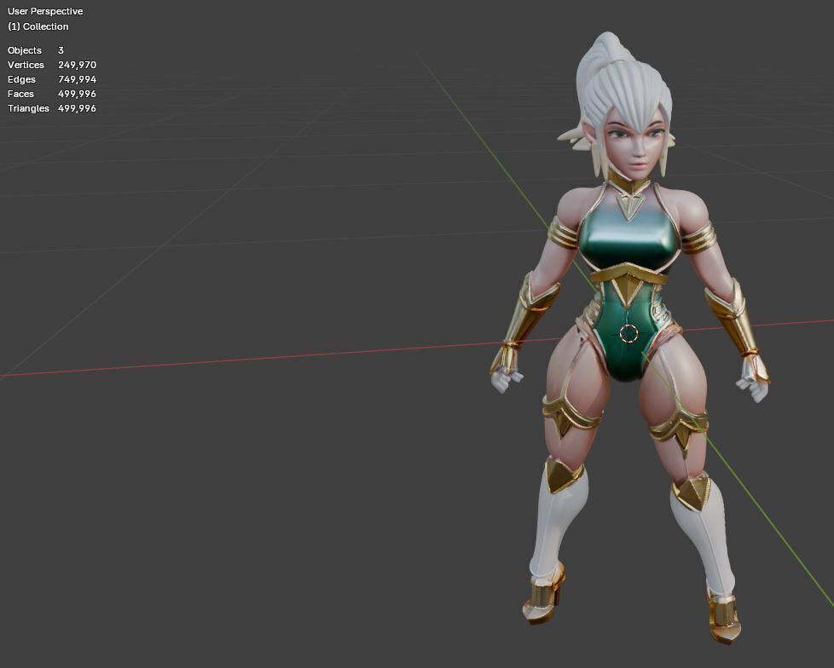This screenshot has width=834, height=668.
Task: Click the "Objects" statistics label
Action: click(x=25, y=50)
